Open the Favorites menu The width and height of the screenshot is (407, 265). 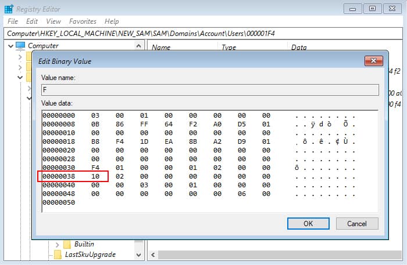(83, 21)
